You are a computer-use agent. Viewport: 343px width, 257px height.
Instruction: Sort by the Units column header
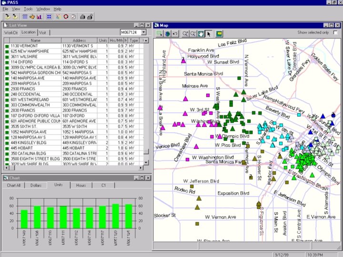tap(103, 40)
